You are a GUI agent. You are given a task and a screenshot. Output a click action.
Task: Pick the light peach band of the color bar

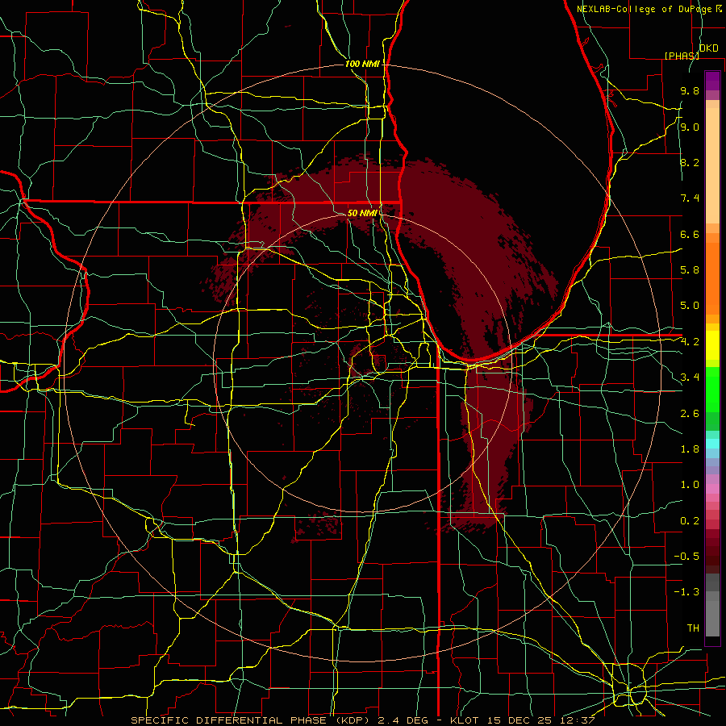point(712,165)
